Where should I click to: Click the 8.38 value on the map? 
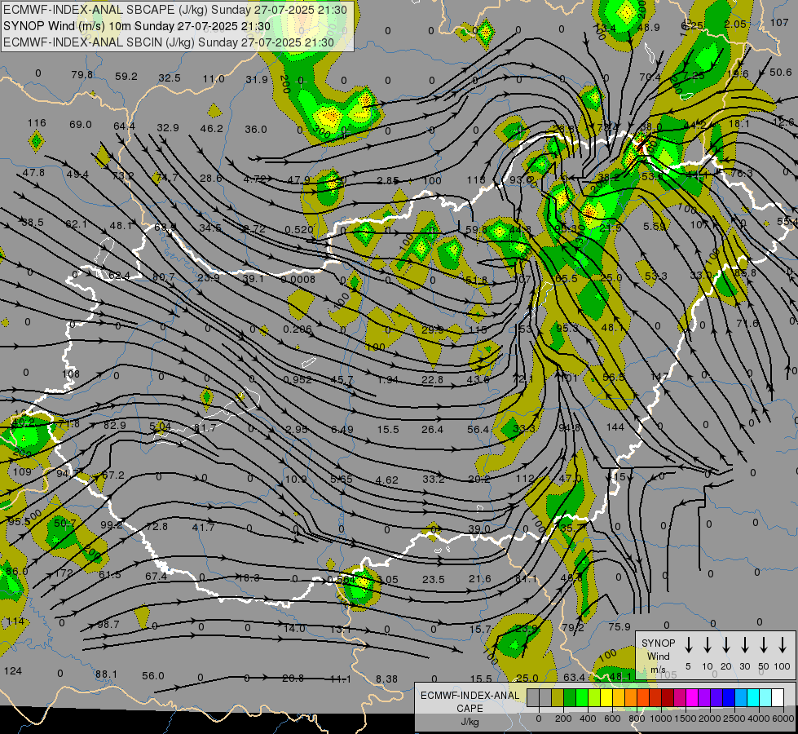tap(387, 679)
